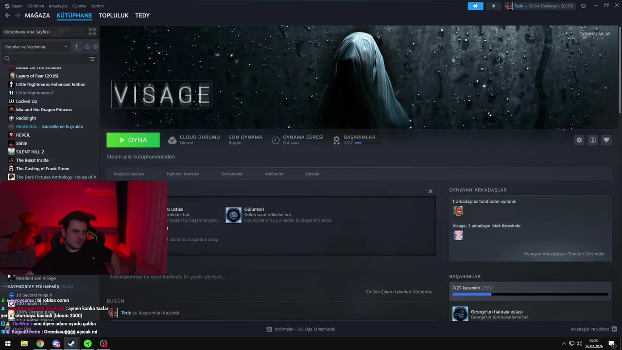Go back with the left arrow
622x350 pixels.
pyautogui.click(x=7, y=16)
